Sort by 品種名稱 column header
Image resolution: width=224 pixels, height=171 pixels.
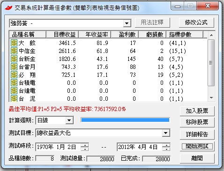coord(28,34)
